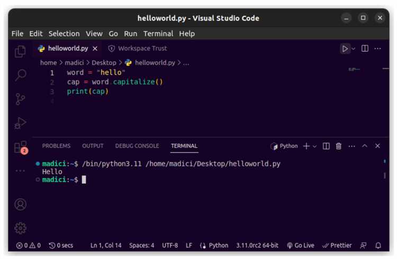Image resolution: width=397 pixels, height=259 pixels.
Task: Change file encoding UTF-8
Action: [x=170, y=245]
